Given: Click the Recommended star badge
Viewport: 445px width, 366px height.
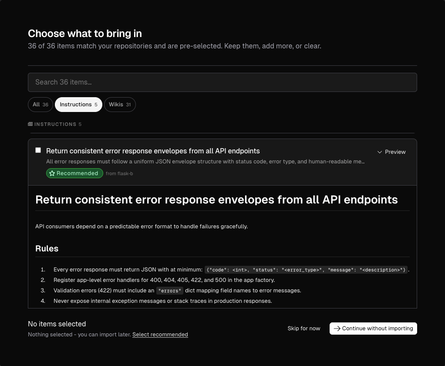Looking at the screenshot, I should [x=74, y=173].
